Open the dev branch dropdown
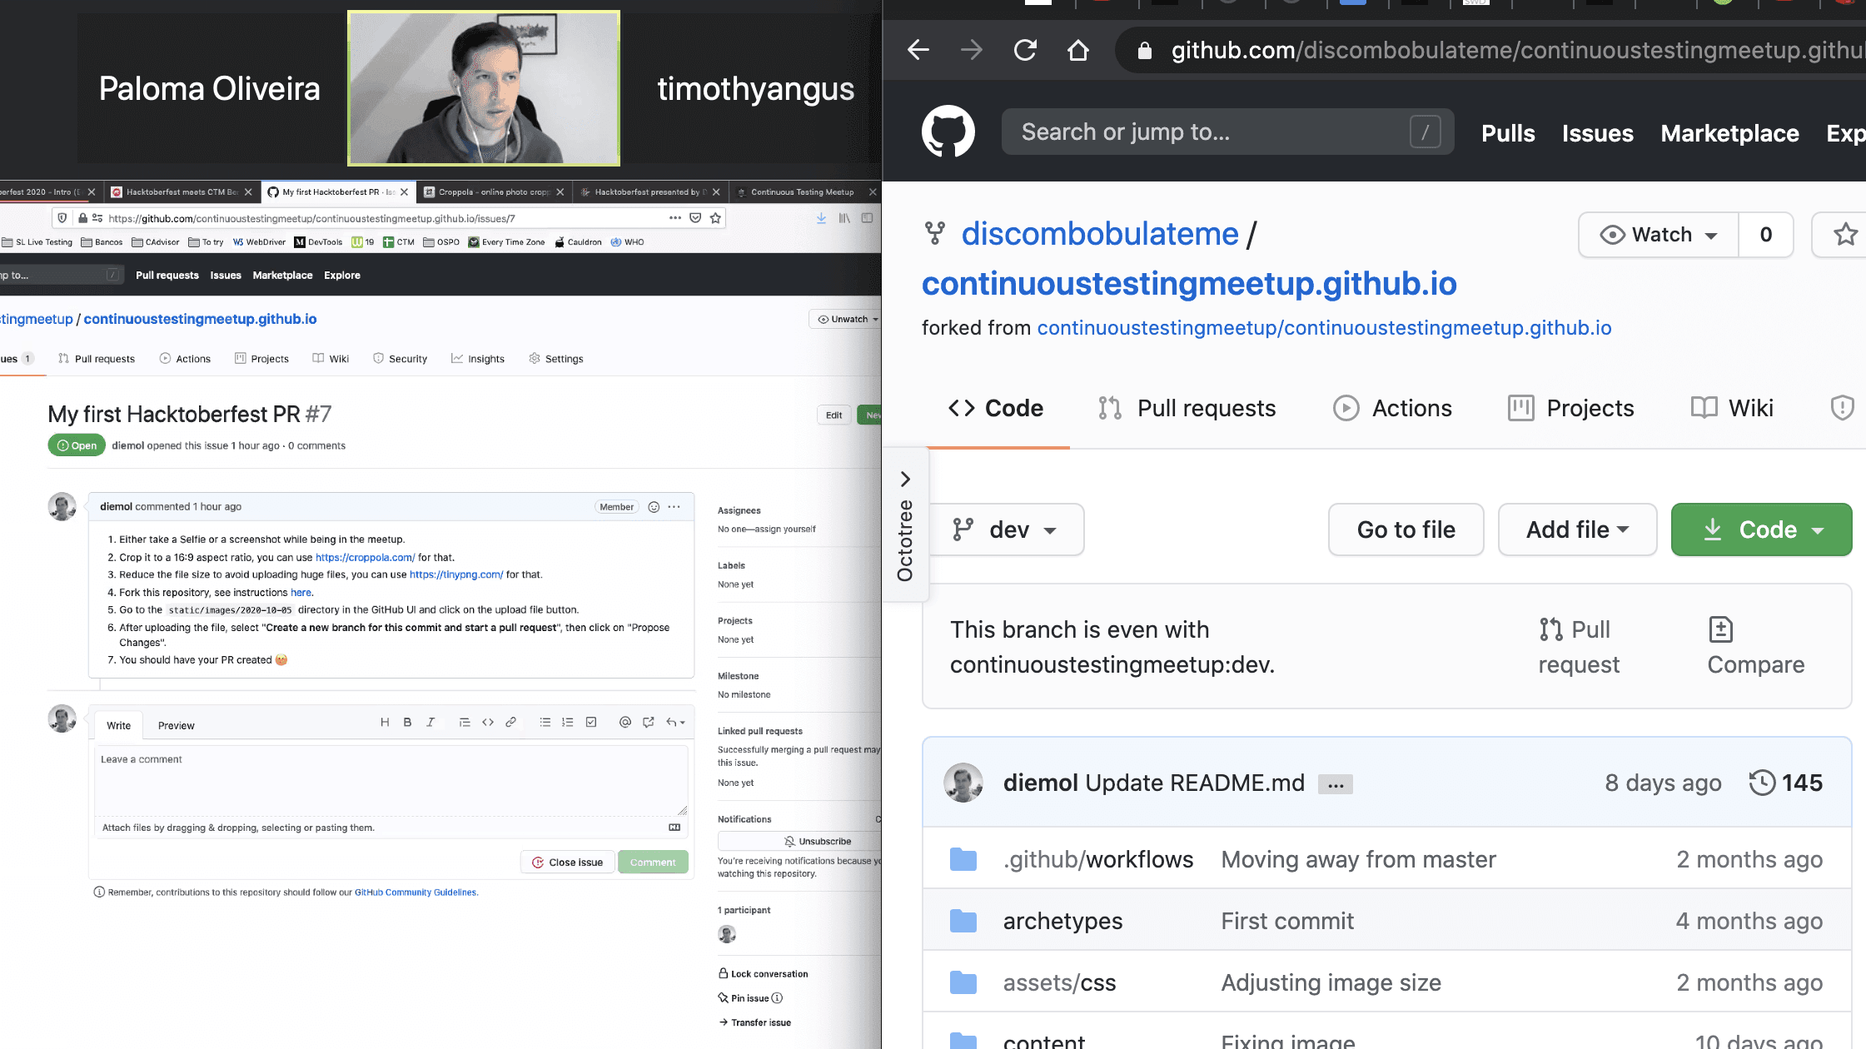This screenshot has width=1866, height=1049. (x=1005, y=529)
